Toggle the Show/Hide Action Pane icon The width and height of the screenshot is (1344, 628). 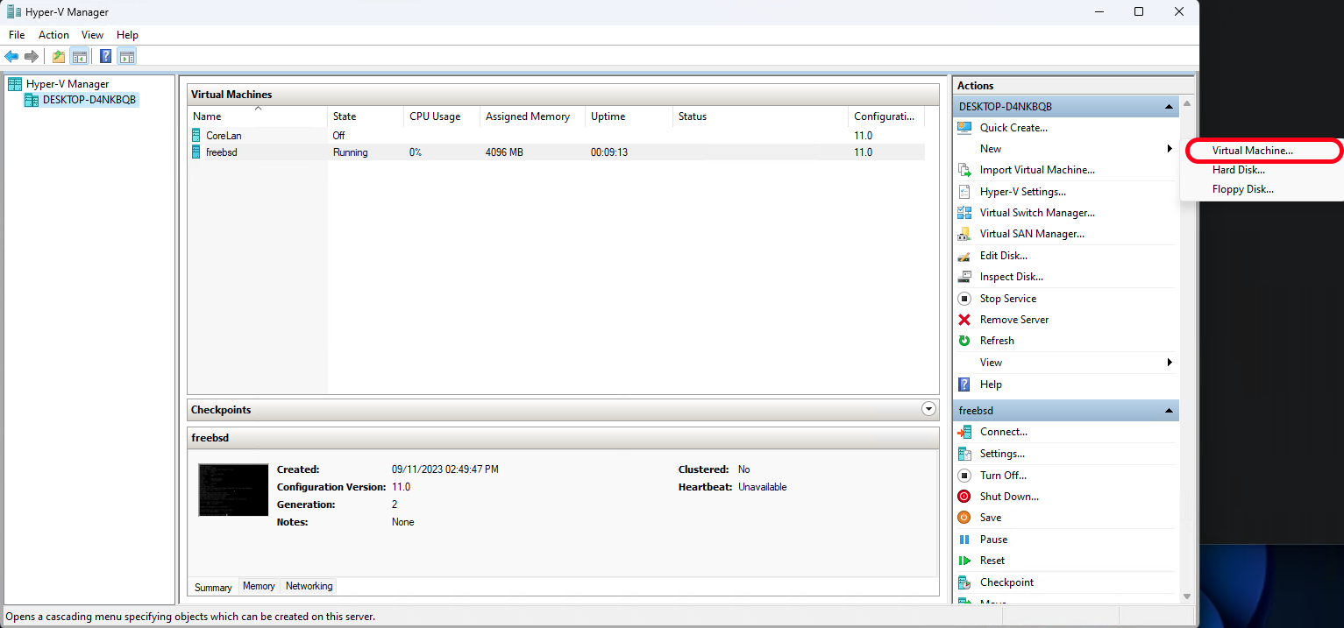click(x=126, y=57)
